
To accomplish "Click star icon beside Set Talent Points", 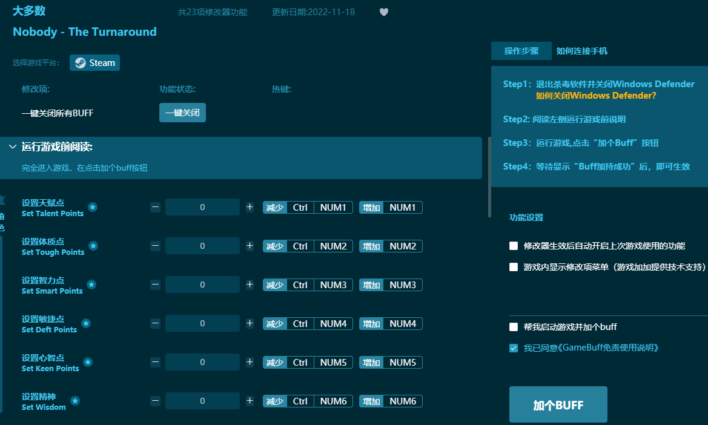I will 93,207.
